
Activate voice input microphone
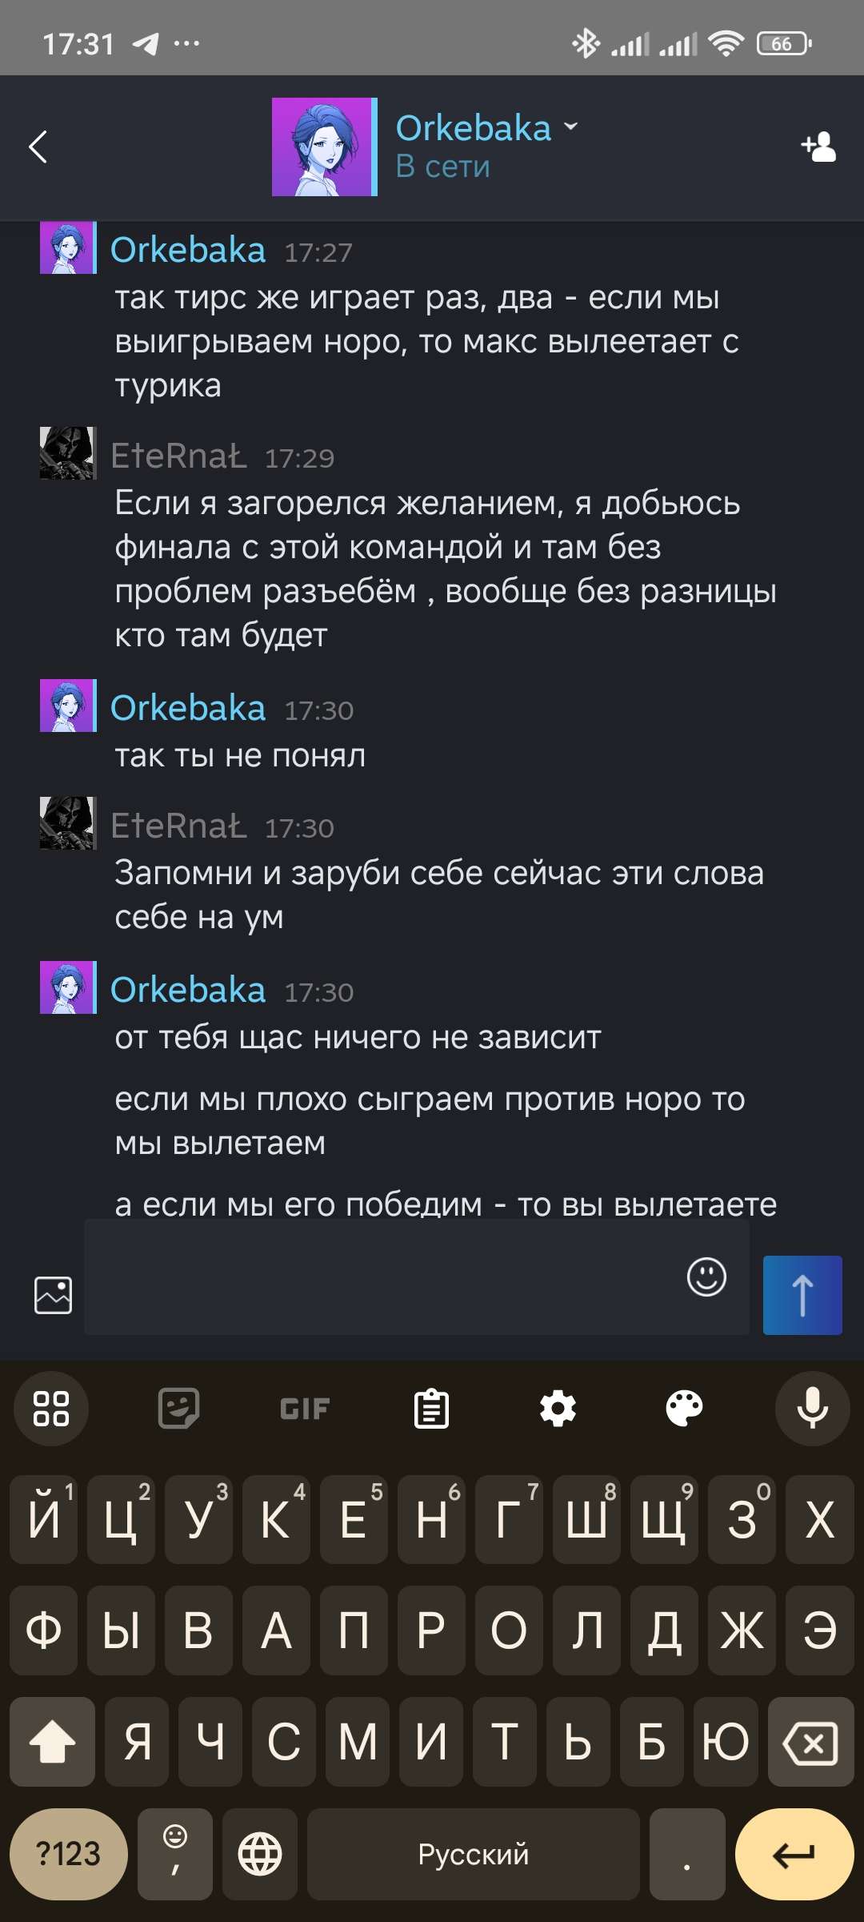pyautogui.click(x=812, y=1409)
